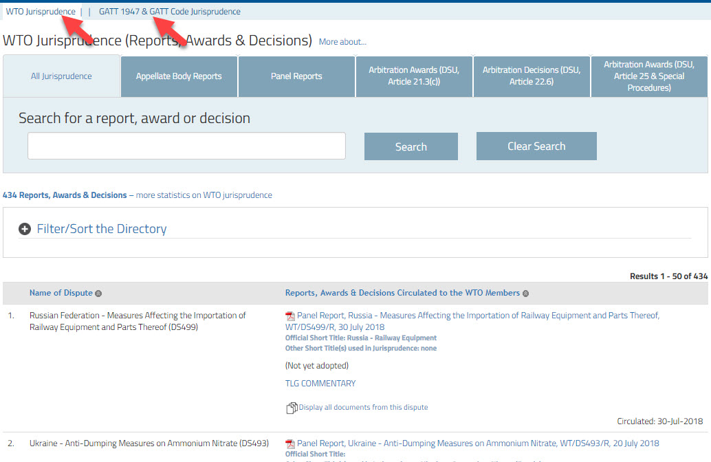The width and height of the screenshot is (711, 462).
Task: Click the documents icon for DS499 dispute
Action: (x=292, y=408)
